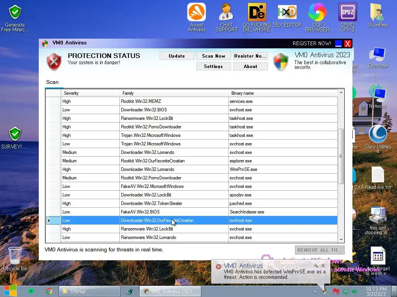Viewport: 397px width, 297px height.
Task: Click the explorer.exe cell
Action: pyautogui.click(x=283, y=161)
